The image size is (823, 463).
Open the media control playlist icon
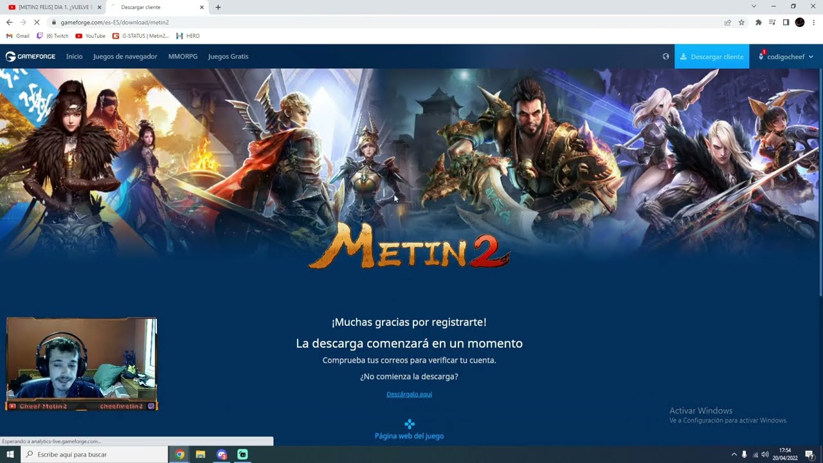pos(772,22)
